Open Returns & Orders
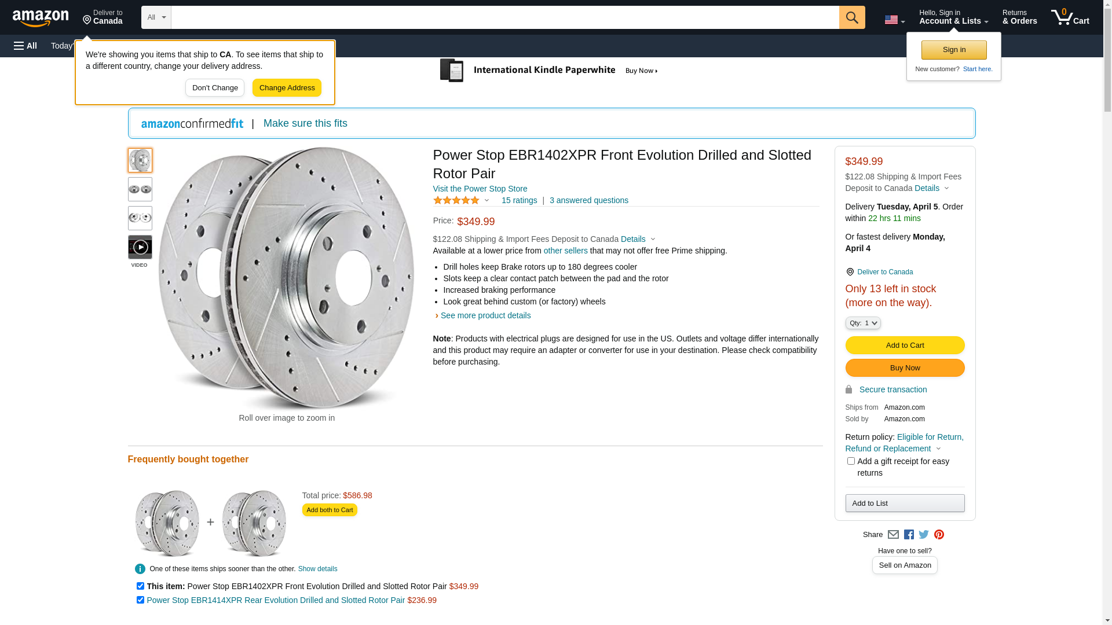This screenshot has height=625, width=1112. (x=1019, y=17)
